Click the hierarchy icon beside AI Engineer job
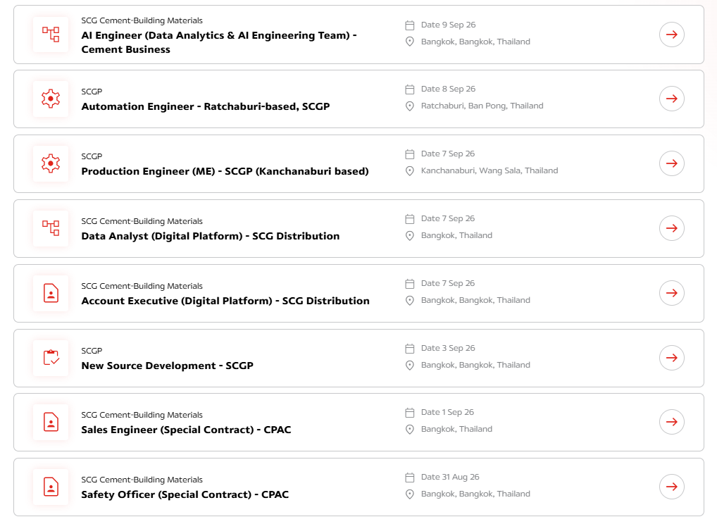This screenshot has width=717, height=524. click(x=51, y=35)
